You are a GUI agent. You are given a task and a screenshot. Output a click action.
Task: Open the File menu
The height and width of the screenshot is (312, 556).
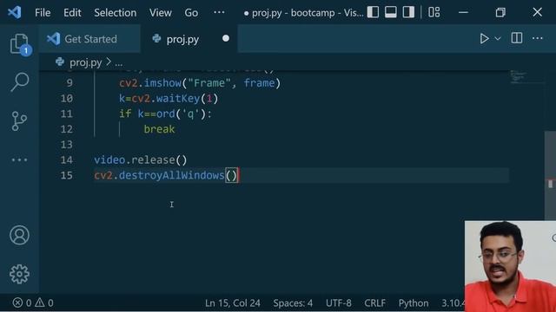(x=43, y=13)
